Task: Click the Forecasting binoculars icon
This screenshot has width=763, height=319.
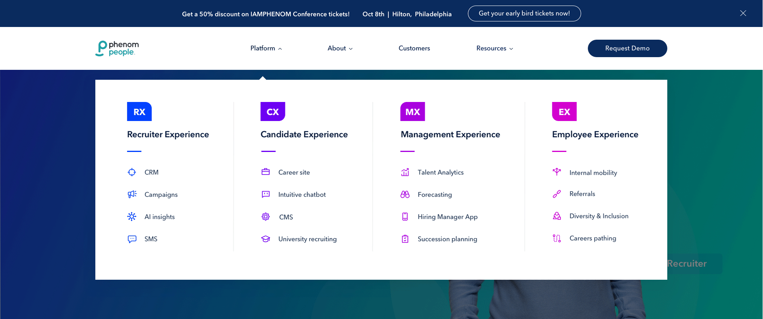Action: tap(405, 194)
